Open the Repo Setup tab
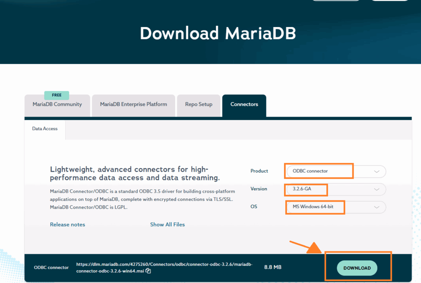Image resolution: width=421 pixels, height=283 pixels. click(x=199, y=106)
